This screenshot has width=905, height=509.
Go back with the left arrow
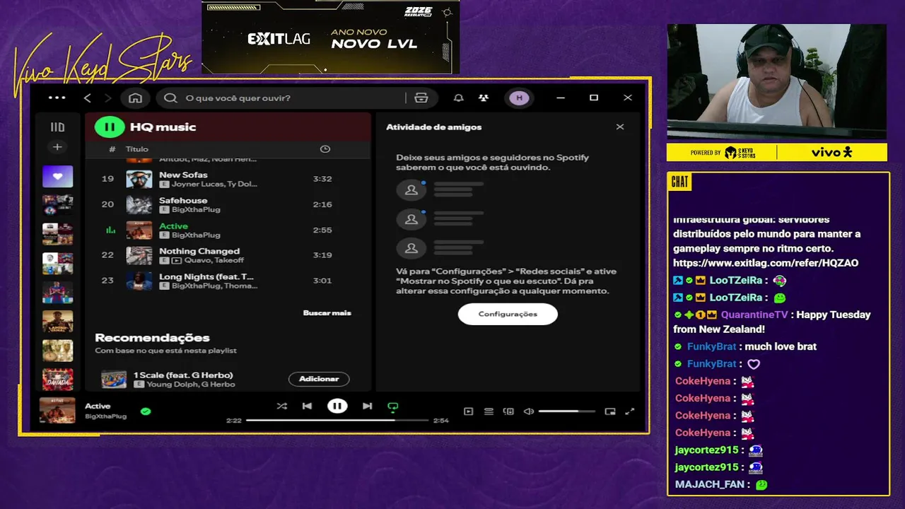click(88, 98)
